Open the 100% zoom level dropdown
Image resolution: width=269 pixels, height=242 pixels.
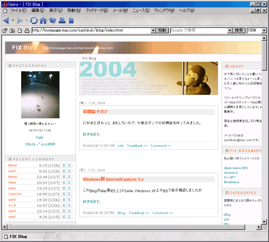pyautogui.click(x=264, y=31)
